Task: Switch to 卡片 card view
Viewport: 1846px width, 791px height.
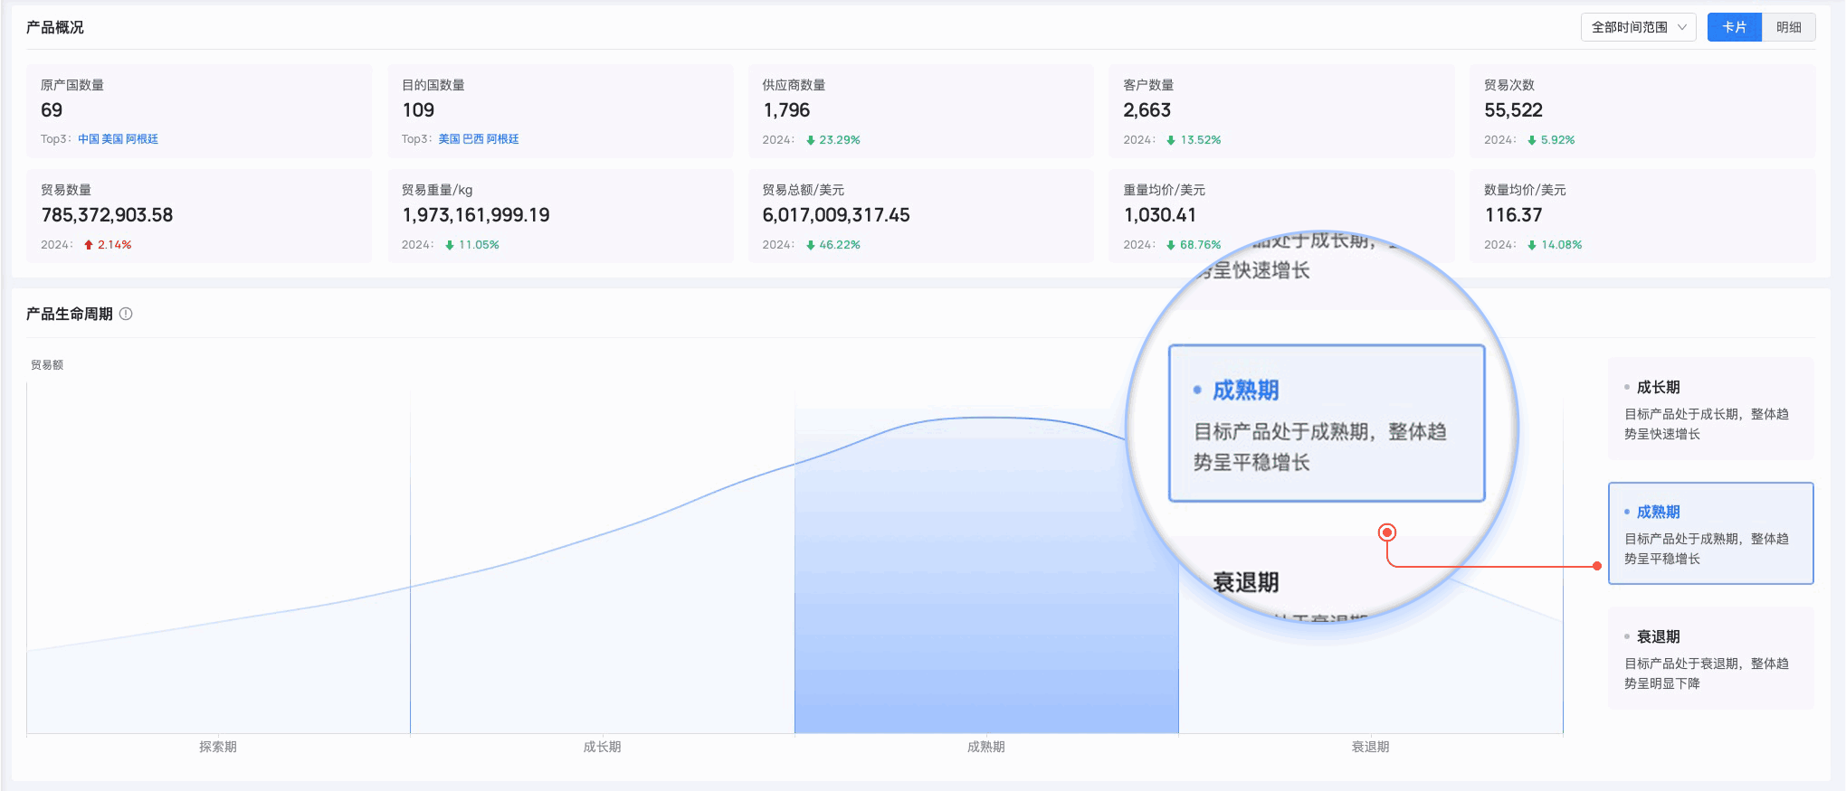Action: [1734, 27]
